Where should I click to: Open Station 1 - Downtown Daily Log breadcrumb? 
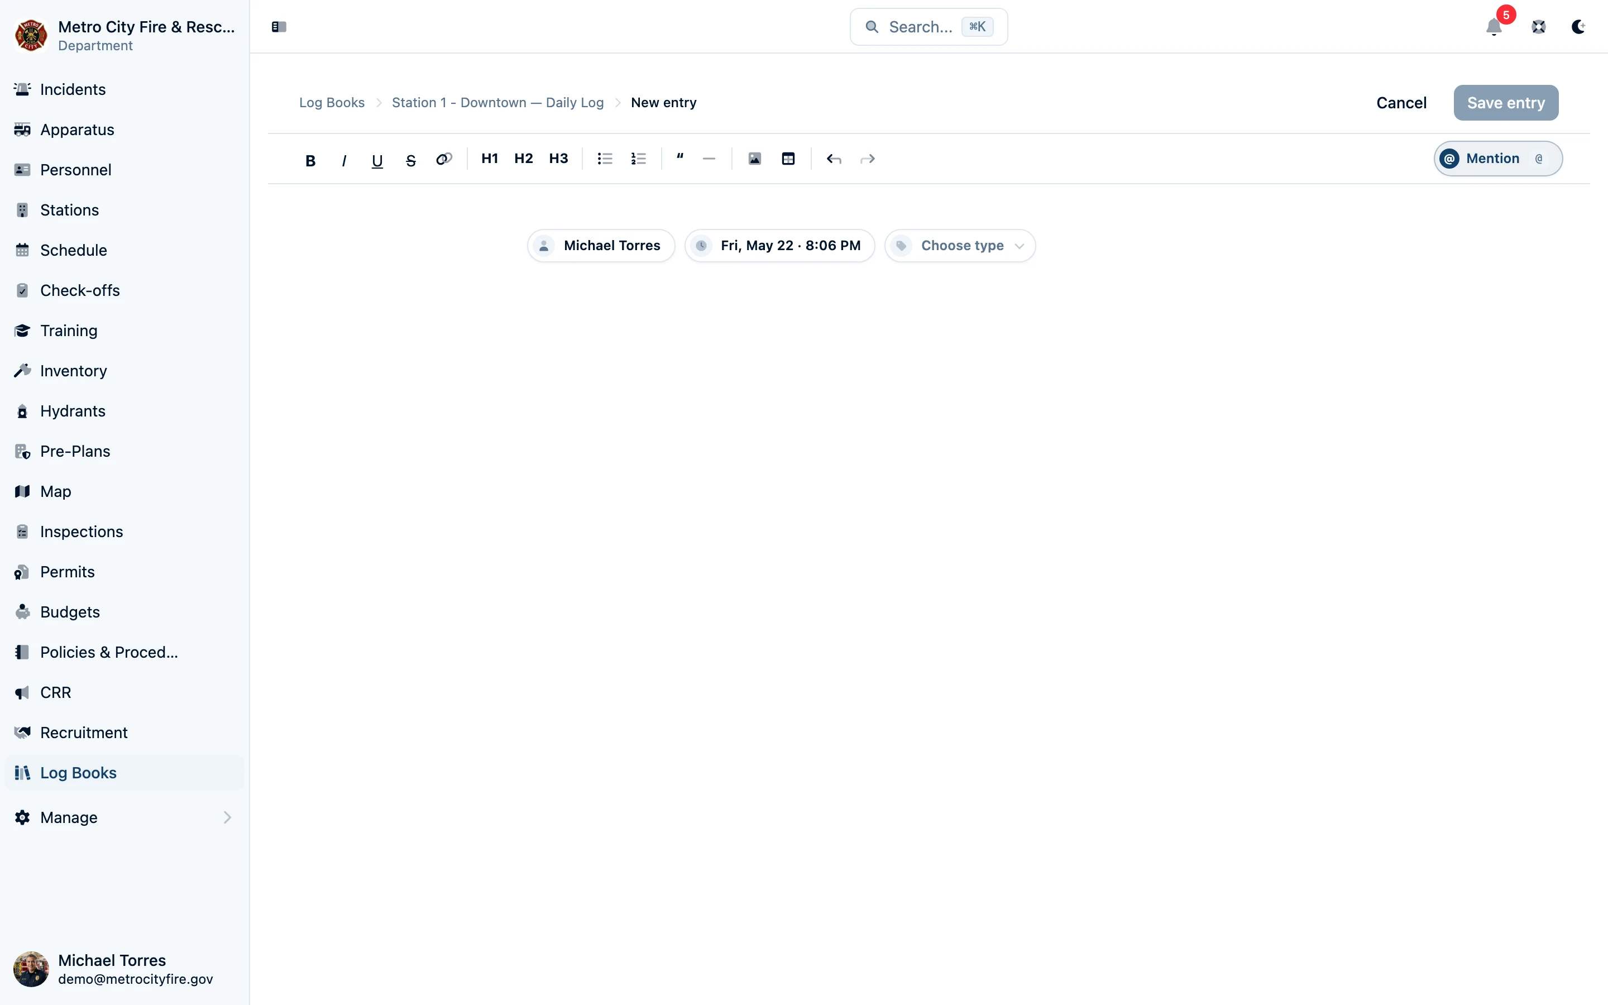tap(497, 103)
